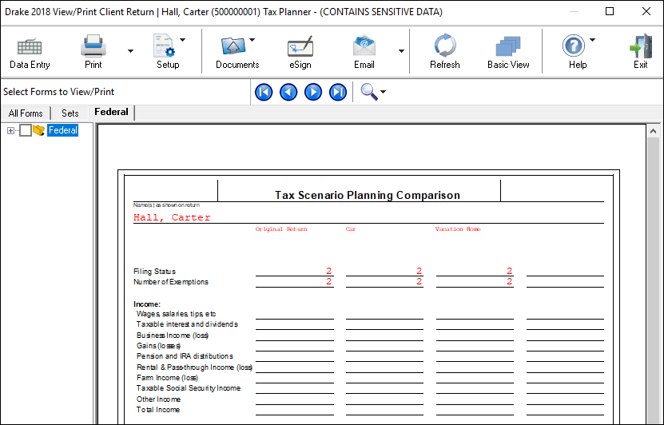Check the Federal folder checkbox
Screen dimensions: 664x425
click(26, 130)
